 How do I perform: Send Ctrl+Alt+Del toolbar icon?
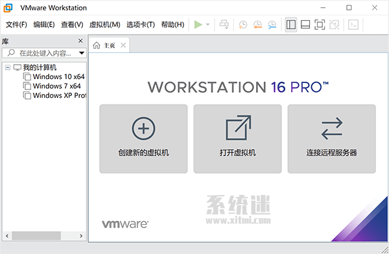tap(224, 25)
